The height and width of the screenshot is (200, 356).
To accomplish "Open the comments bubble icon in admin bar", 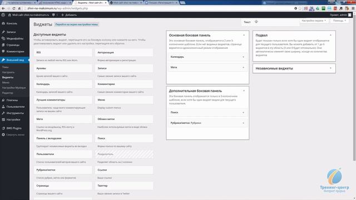I will coord(53,15).
